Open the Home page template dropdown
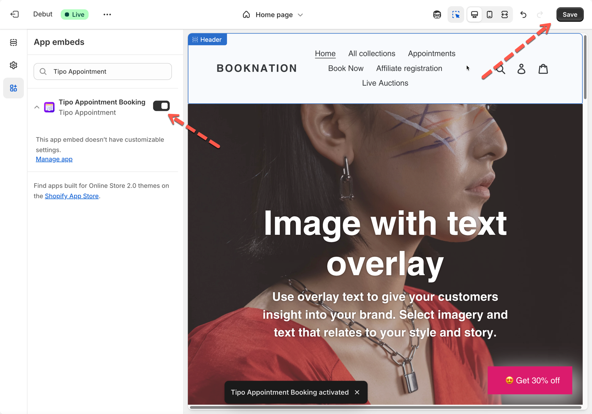This screenshot has width=592, height=414. click(x=273, y=15)
